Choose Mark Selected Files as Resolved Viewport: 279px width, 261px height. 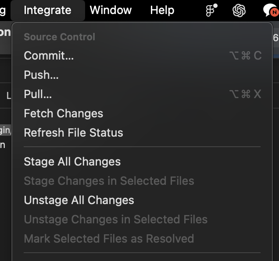[x=109, y=239]
